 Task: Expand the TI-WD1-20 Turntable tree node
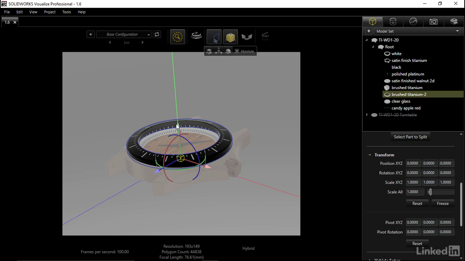point(367,115)
